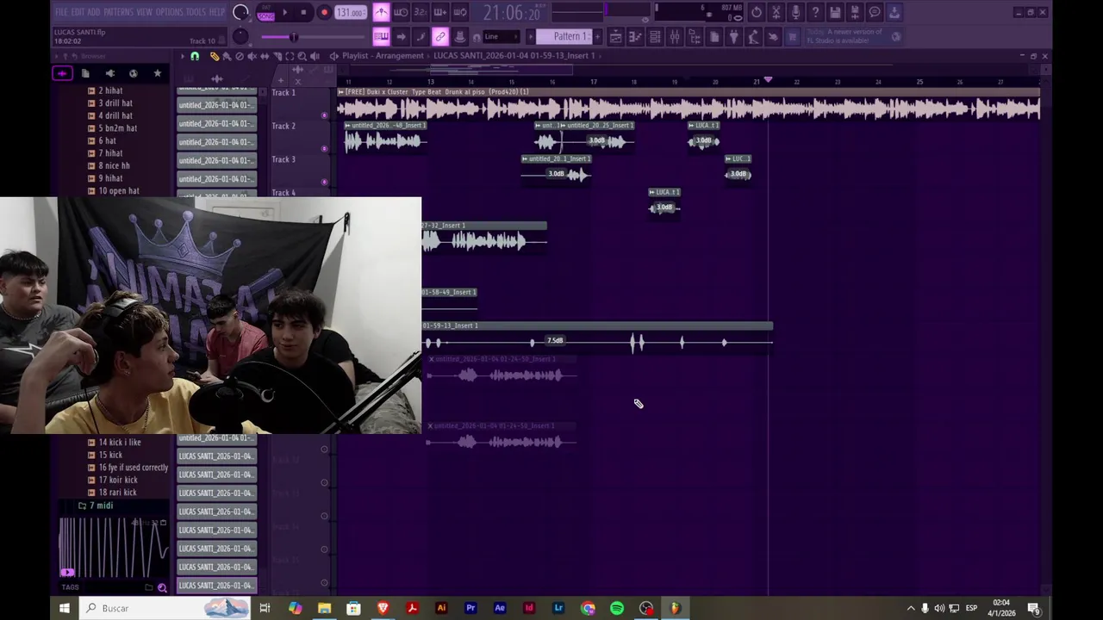Viewport: 1103px width, 620px height.
Task: Toggle the link (multilink controllers) button
Action: click(440, 36)
